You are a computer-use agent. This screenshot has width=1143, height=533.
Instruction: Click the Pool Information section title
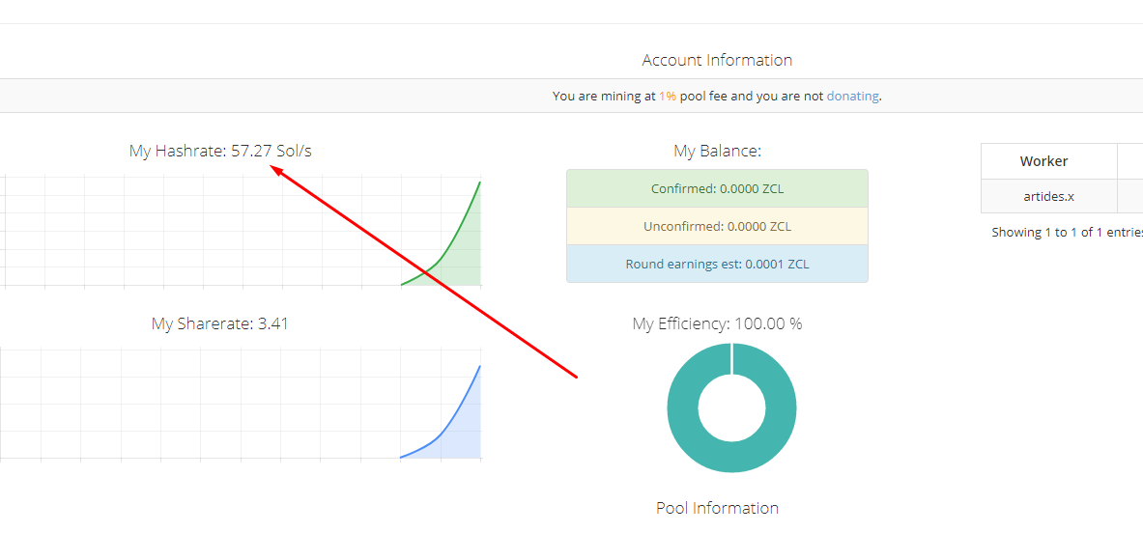[717, 508]
